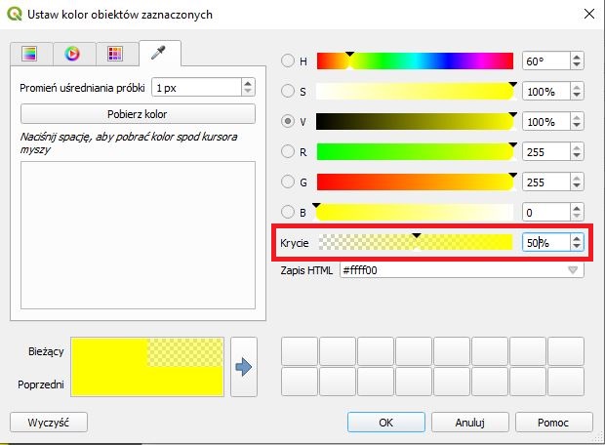Viewport: 605px width, 445px height.
Task: Increase the Krycie opacity spinner value
Action: pyautogui.click(x=577, y=238)
